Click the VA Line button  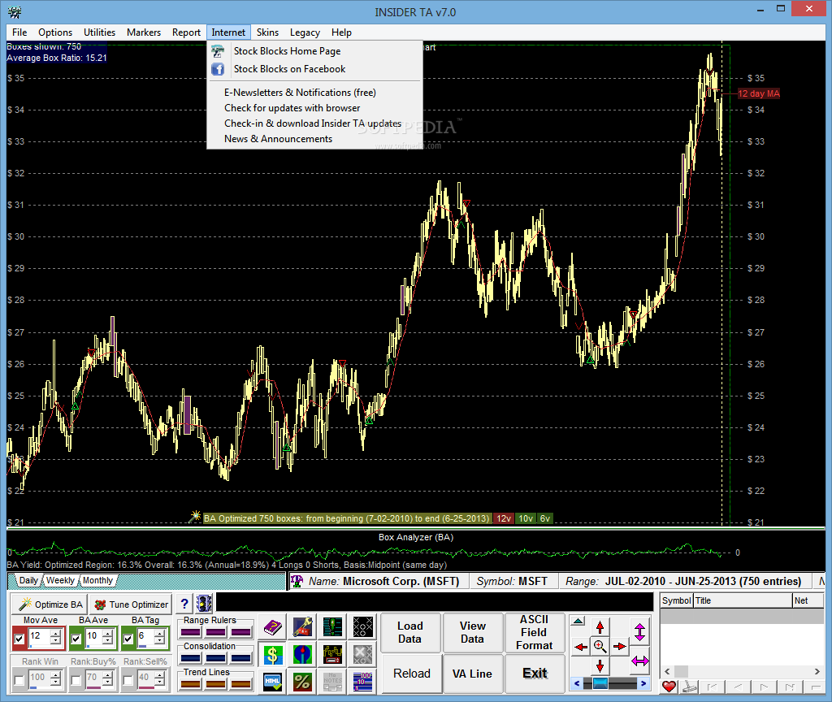coord(472,674)
